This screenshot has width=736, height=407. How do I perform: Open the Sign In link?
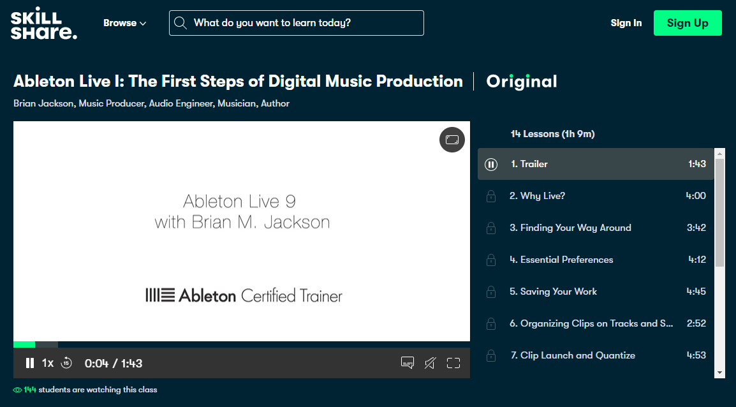[626, 22]
